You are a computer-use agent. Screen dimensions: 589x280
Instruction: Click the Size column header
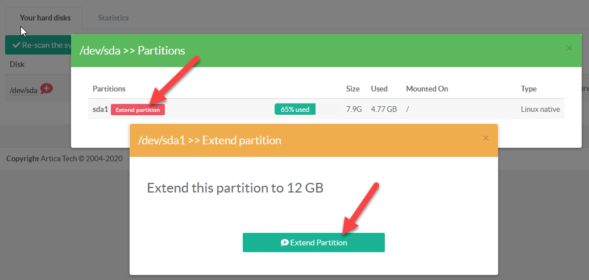(x=352, y=89)
